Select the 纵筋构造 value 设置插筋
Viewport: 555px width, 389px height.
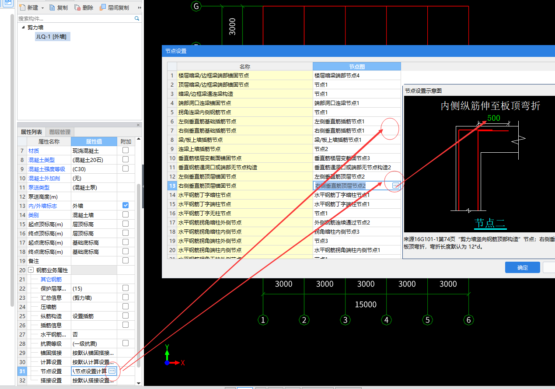(x=94, y=316)
